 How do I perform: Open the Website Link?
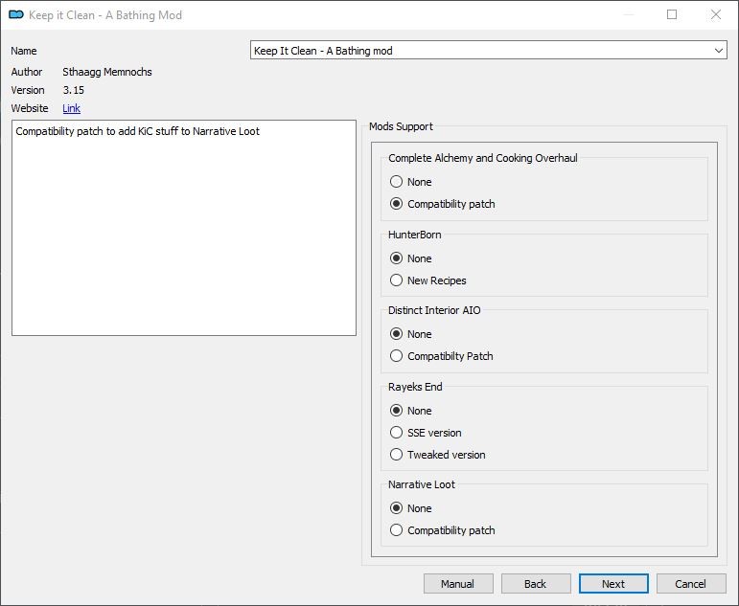pos(71,108)
